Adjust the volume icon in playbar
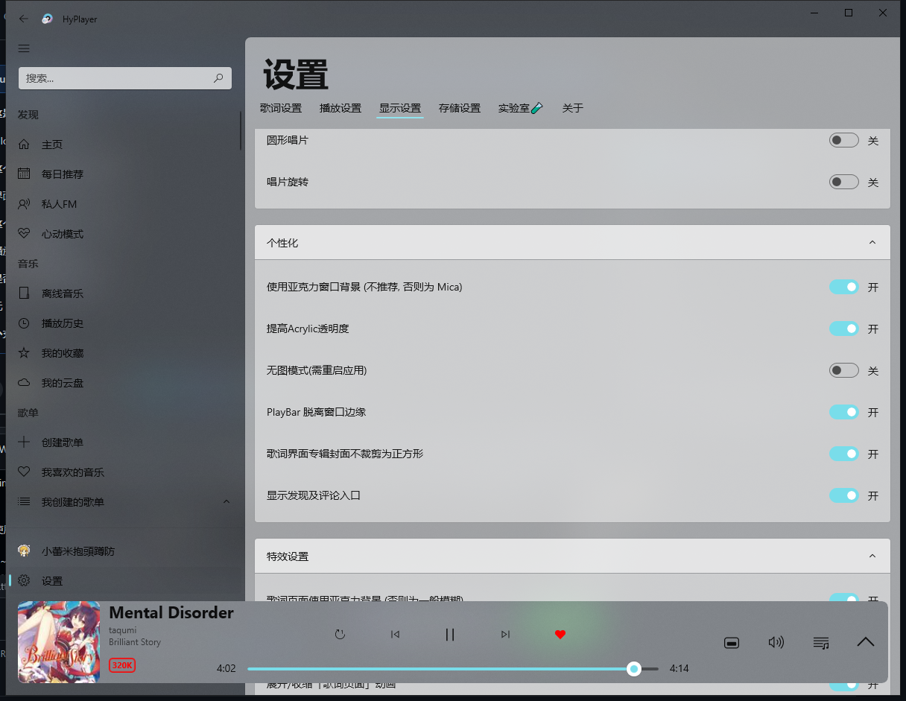906x701 pixels. coord(776,642)
